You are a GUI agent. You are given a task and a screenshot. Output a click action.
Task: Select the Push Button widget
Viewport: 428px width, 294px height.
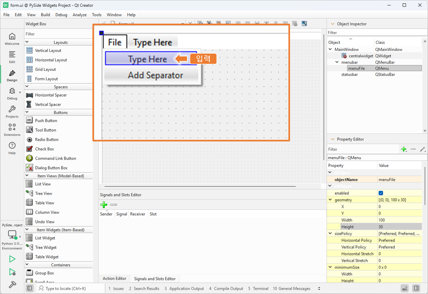coord(46,121)
